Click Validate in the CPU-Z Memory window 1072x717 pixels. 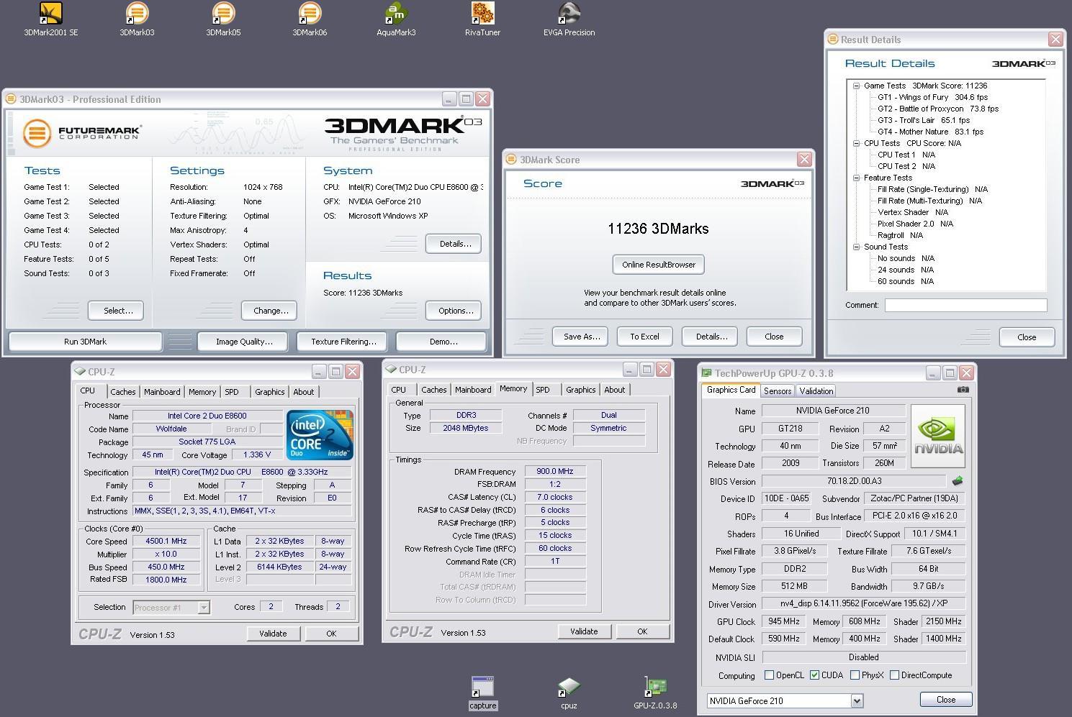pos(584,631)
